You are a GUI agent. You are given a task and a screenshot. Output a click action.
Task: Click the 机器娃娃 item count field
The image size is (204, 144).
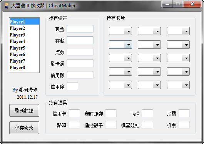(147, 125)
